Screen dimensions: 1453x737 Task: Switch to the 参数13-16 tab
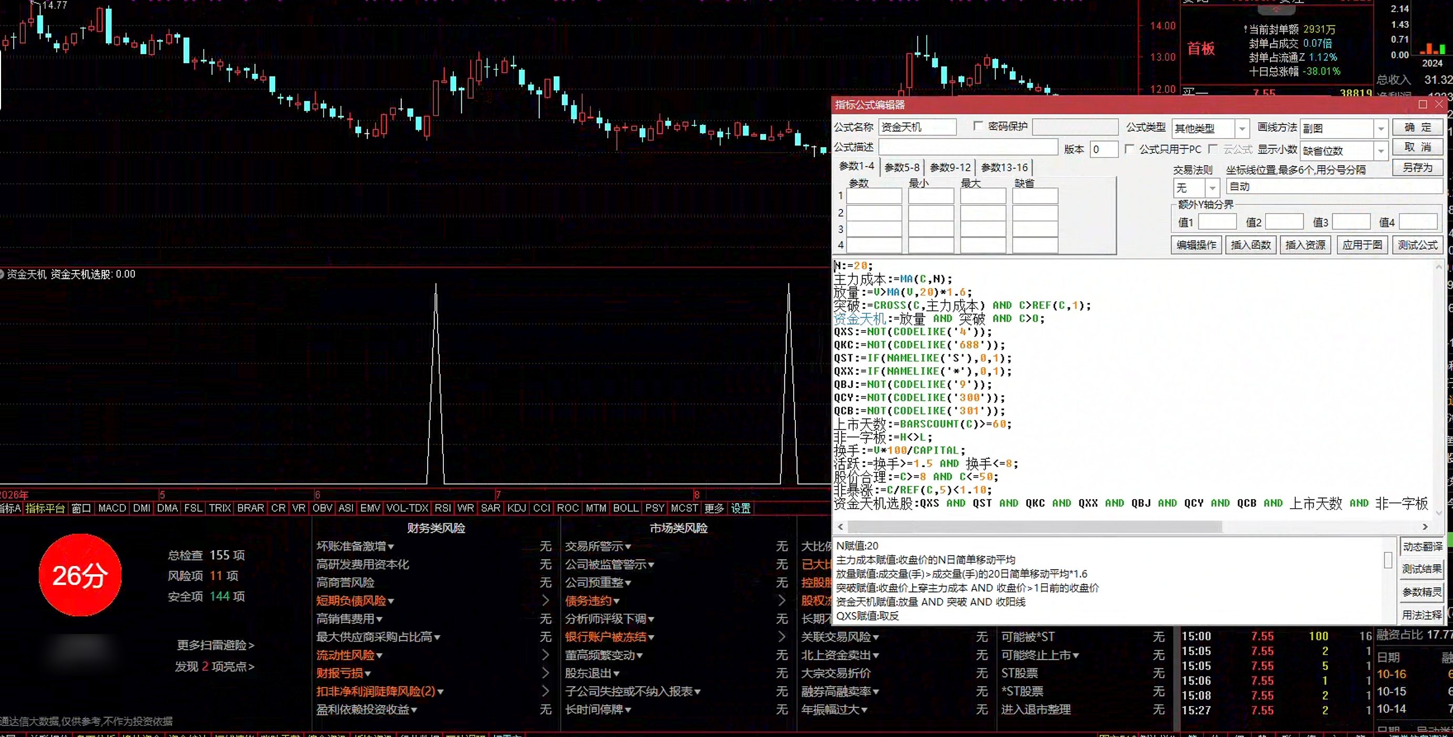pyautogui.click(x=1004, y=167)
